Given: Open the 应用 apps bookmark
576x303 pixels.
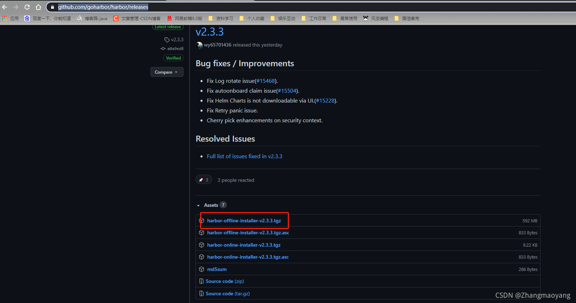Looking at the screenshot, I should [x=10, y=18].
